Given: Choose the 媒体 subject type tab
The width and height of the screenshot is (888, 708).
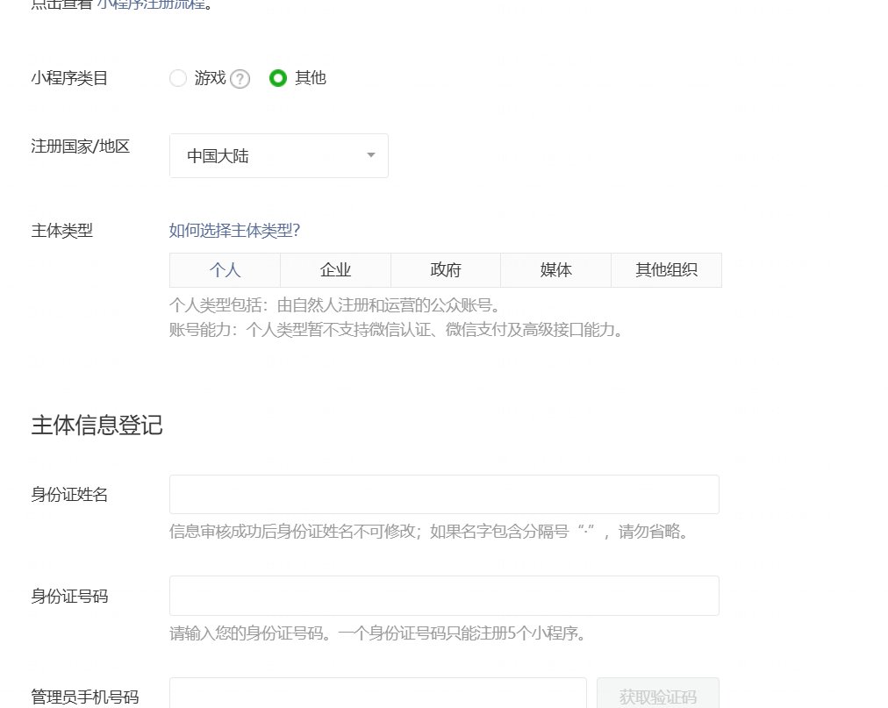Looking at the screenshot, I should pyautogui.click(x=555, y=270).
